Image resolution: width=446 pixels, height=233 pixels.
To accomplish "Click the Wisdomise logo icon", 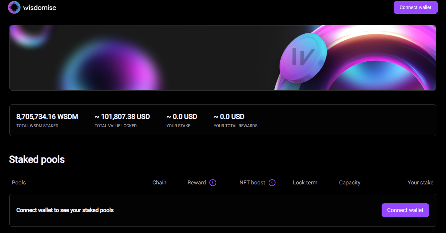I will [14, 7].
